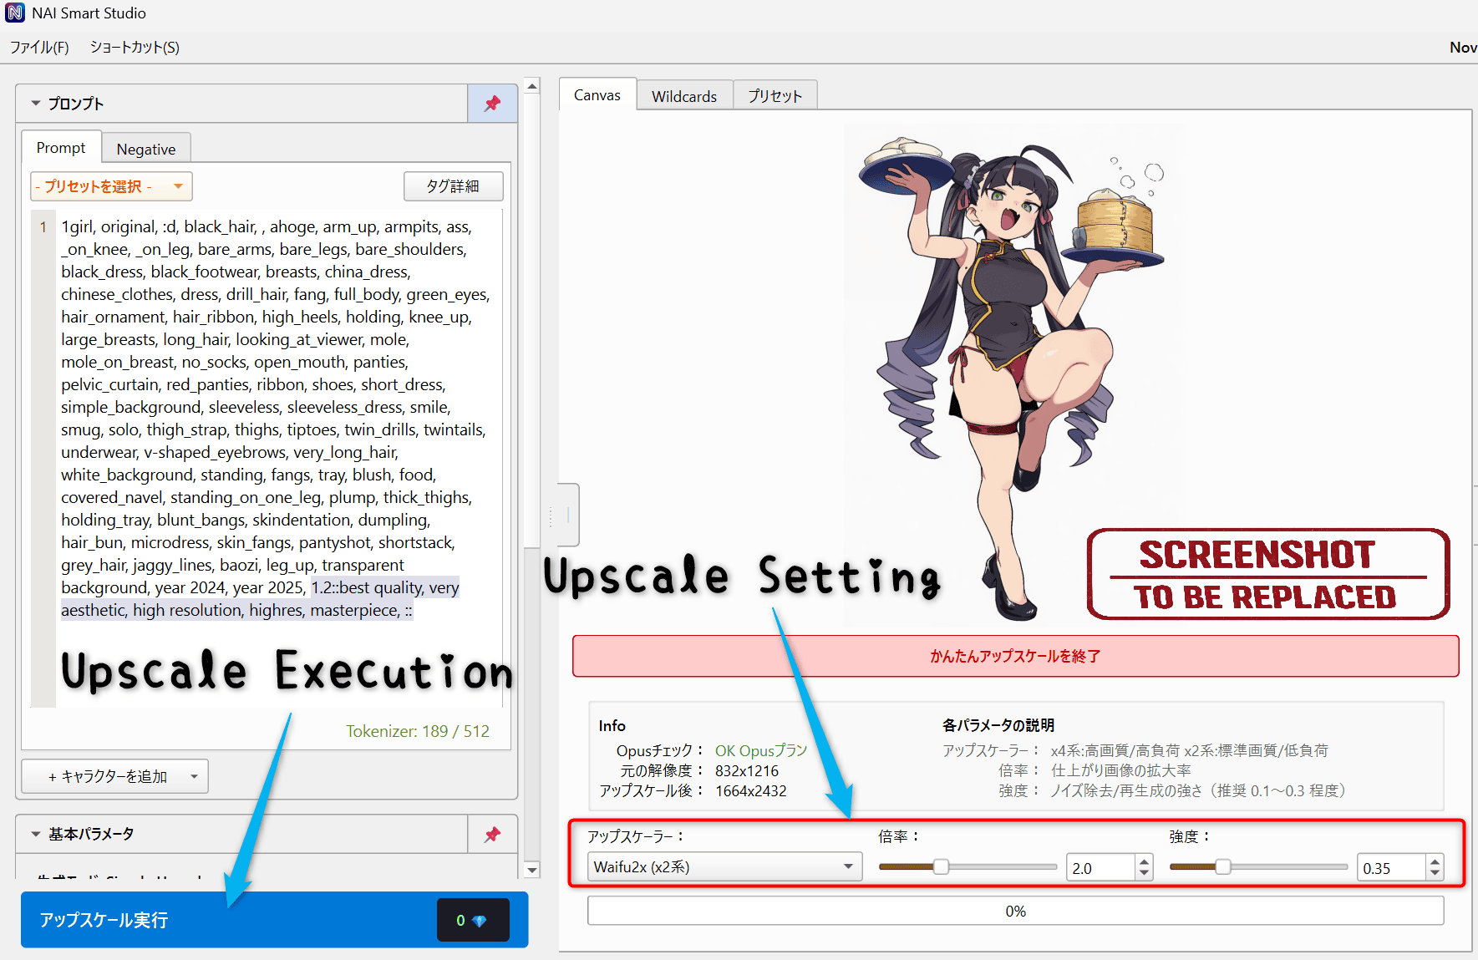The height and width of the screenshot is (960, 1478).
Task: Click かんたんアップスケールを終了 to exit easy upscale
Action: click(x=1013, y=656)
